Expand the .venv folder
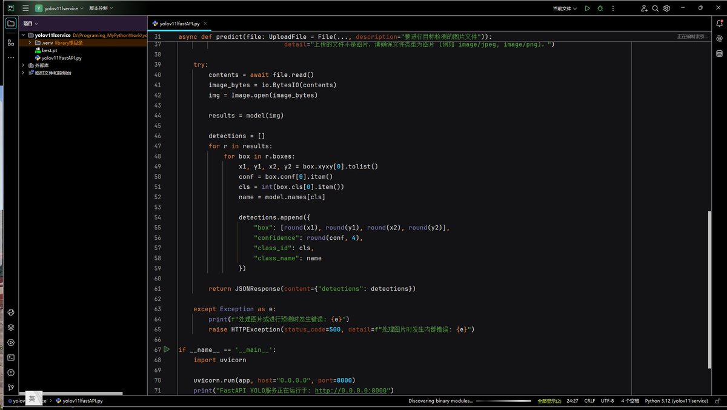 [30, 43]
